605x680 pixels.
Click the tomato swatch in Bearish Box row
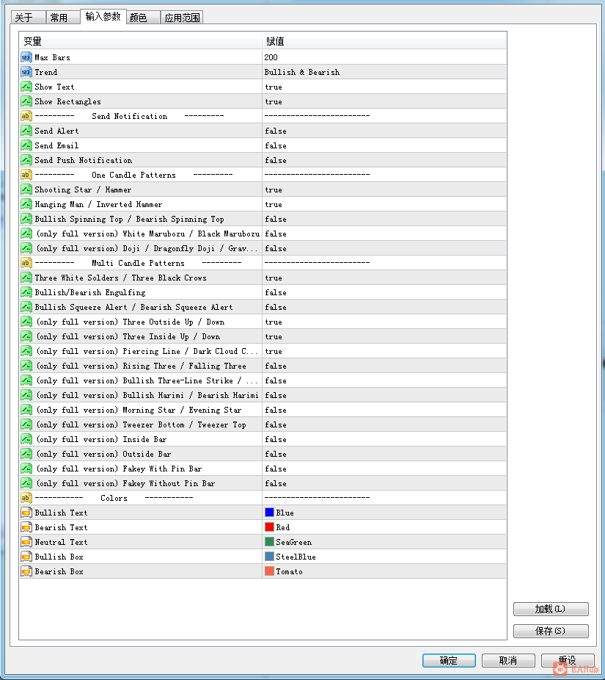coord(269,571)
